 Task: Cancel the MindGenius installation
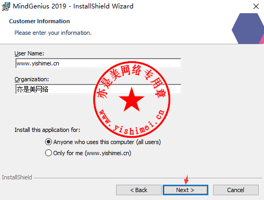[236, 190]
